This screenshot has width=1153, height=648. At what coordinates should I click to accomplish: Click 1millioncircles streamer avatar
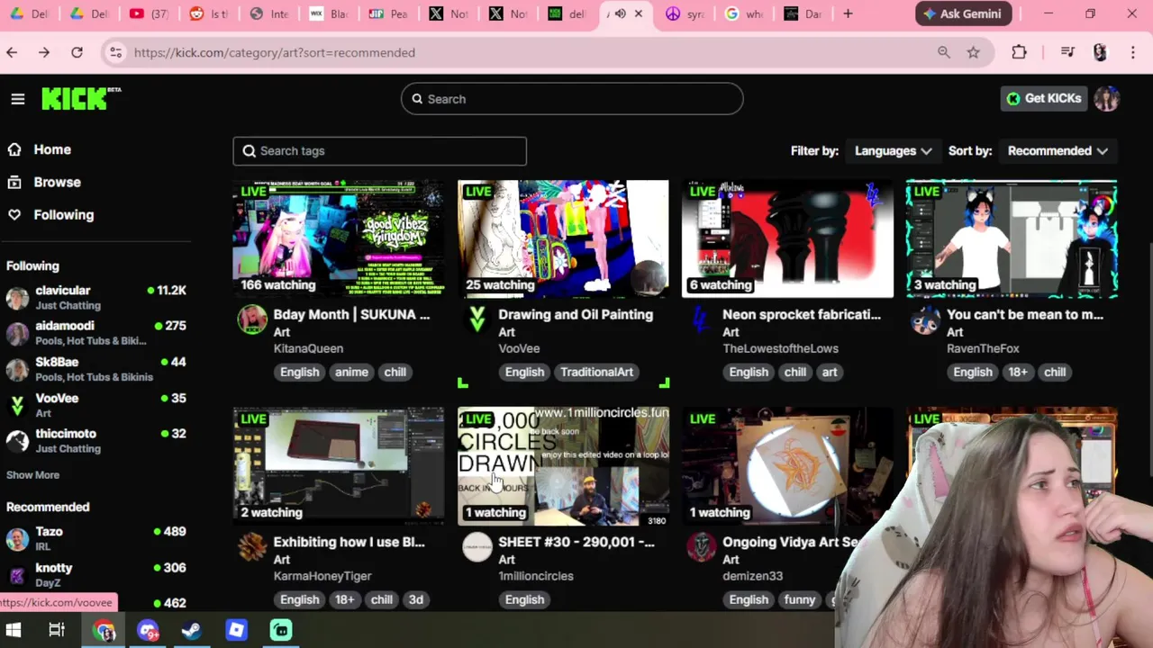pos(477,547)
